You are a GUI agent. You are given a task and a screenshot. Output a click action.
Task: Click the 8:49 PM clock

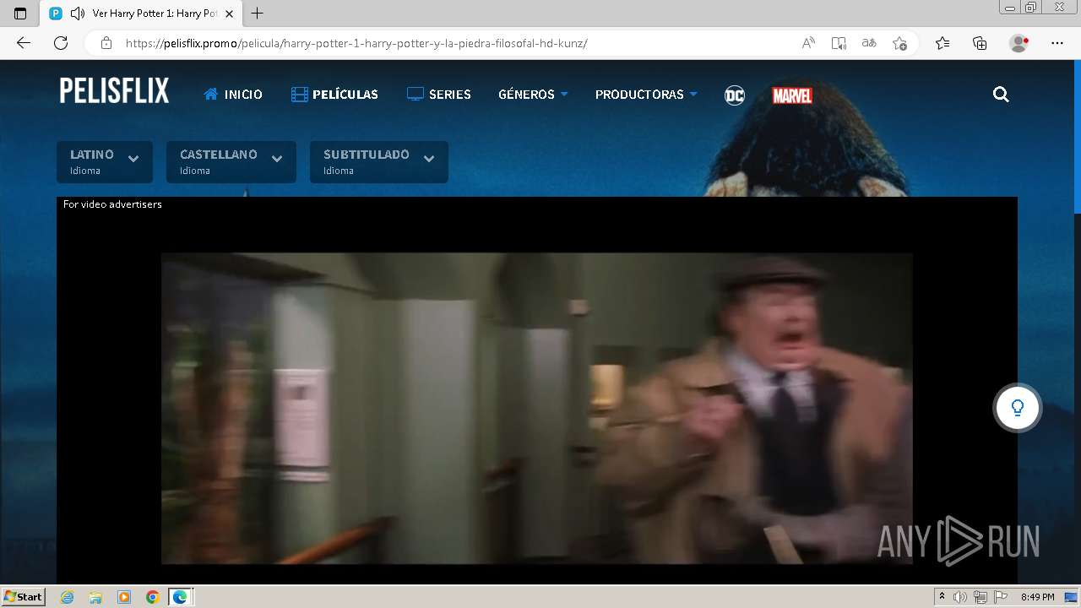tap(1037, 597)
